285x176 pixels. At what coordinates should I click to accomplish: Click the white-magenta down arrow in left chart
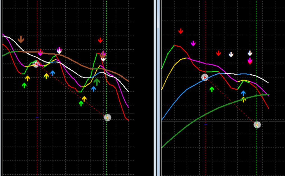59,50
